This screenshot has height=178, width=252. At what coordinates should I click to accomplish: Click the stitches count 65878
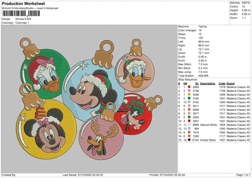point(246,3)
